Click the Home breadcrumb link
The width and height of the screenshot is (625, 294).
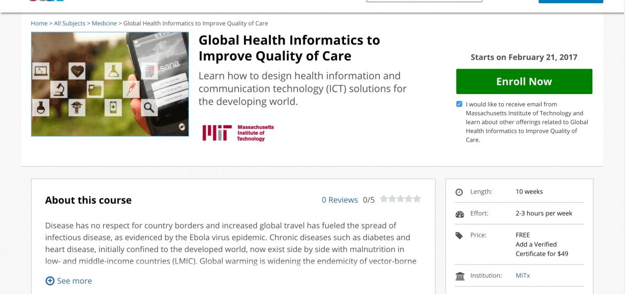coord(39,24)
